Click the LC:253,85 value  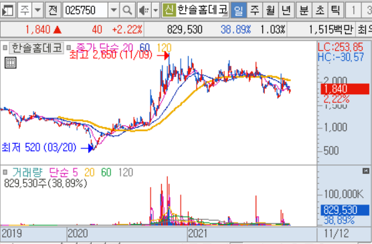click(x=341, y=47)
